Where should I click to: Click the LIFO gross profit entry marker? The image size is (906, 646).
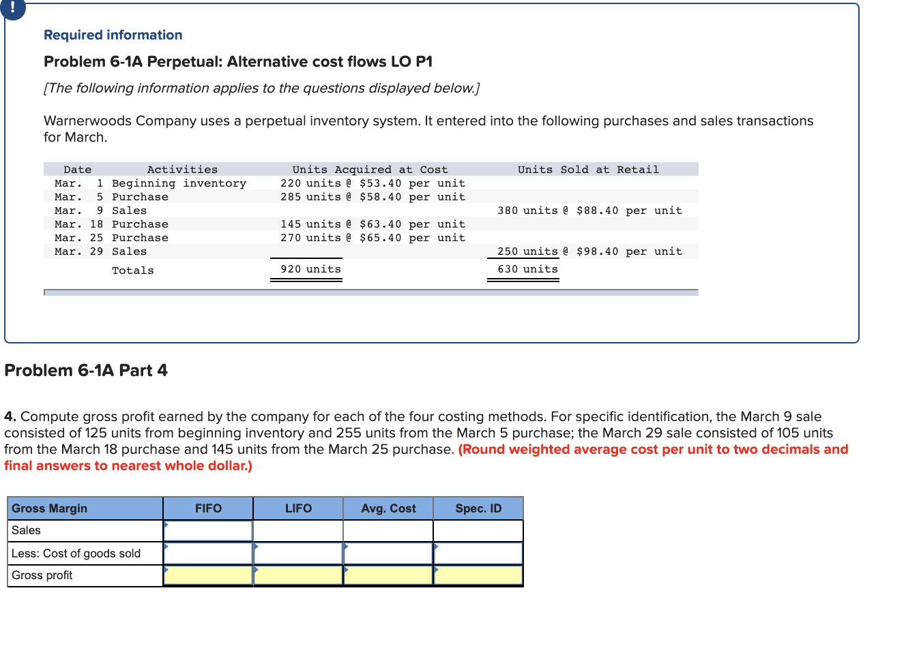point(256,570)
